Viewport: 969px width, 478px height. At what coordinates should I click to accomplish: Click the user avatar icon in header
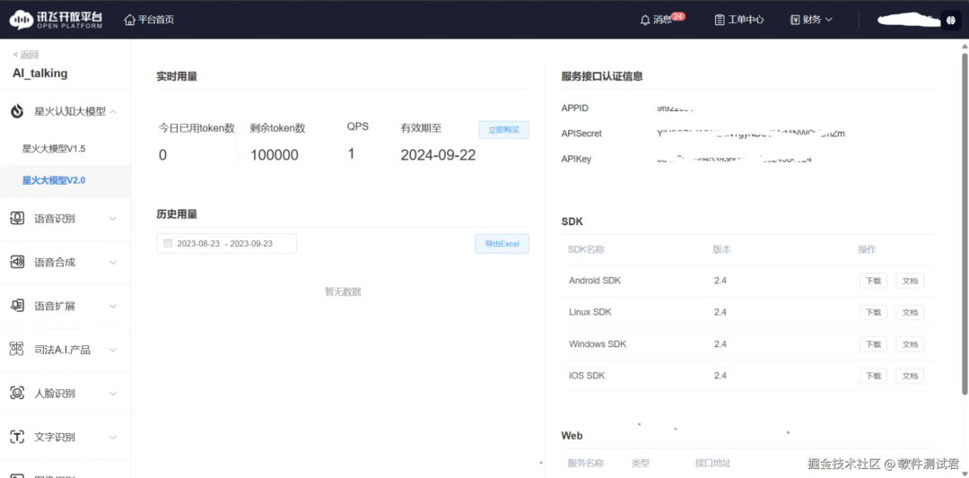(x=950, y=20)
